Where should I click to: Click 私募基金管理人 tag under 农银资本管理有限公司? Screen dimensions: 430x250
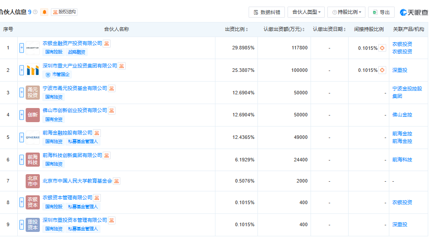tap(83, 206)
